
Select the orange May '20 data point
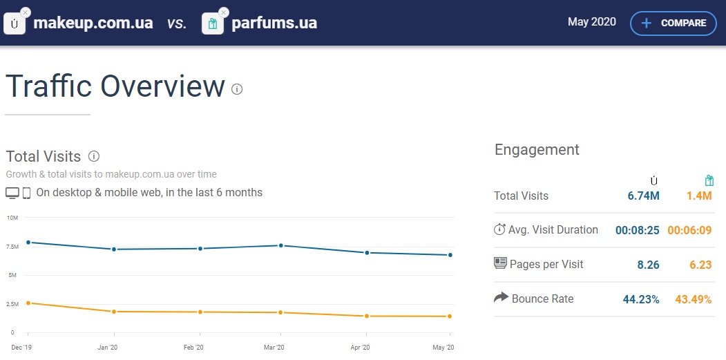point(450,316)
